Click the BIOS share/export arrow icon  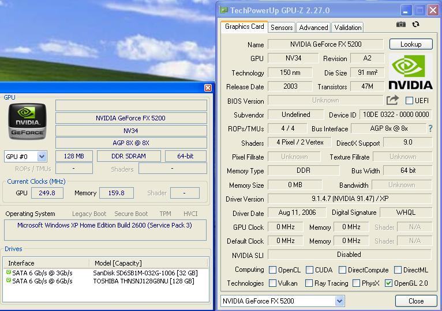point(392,100)
